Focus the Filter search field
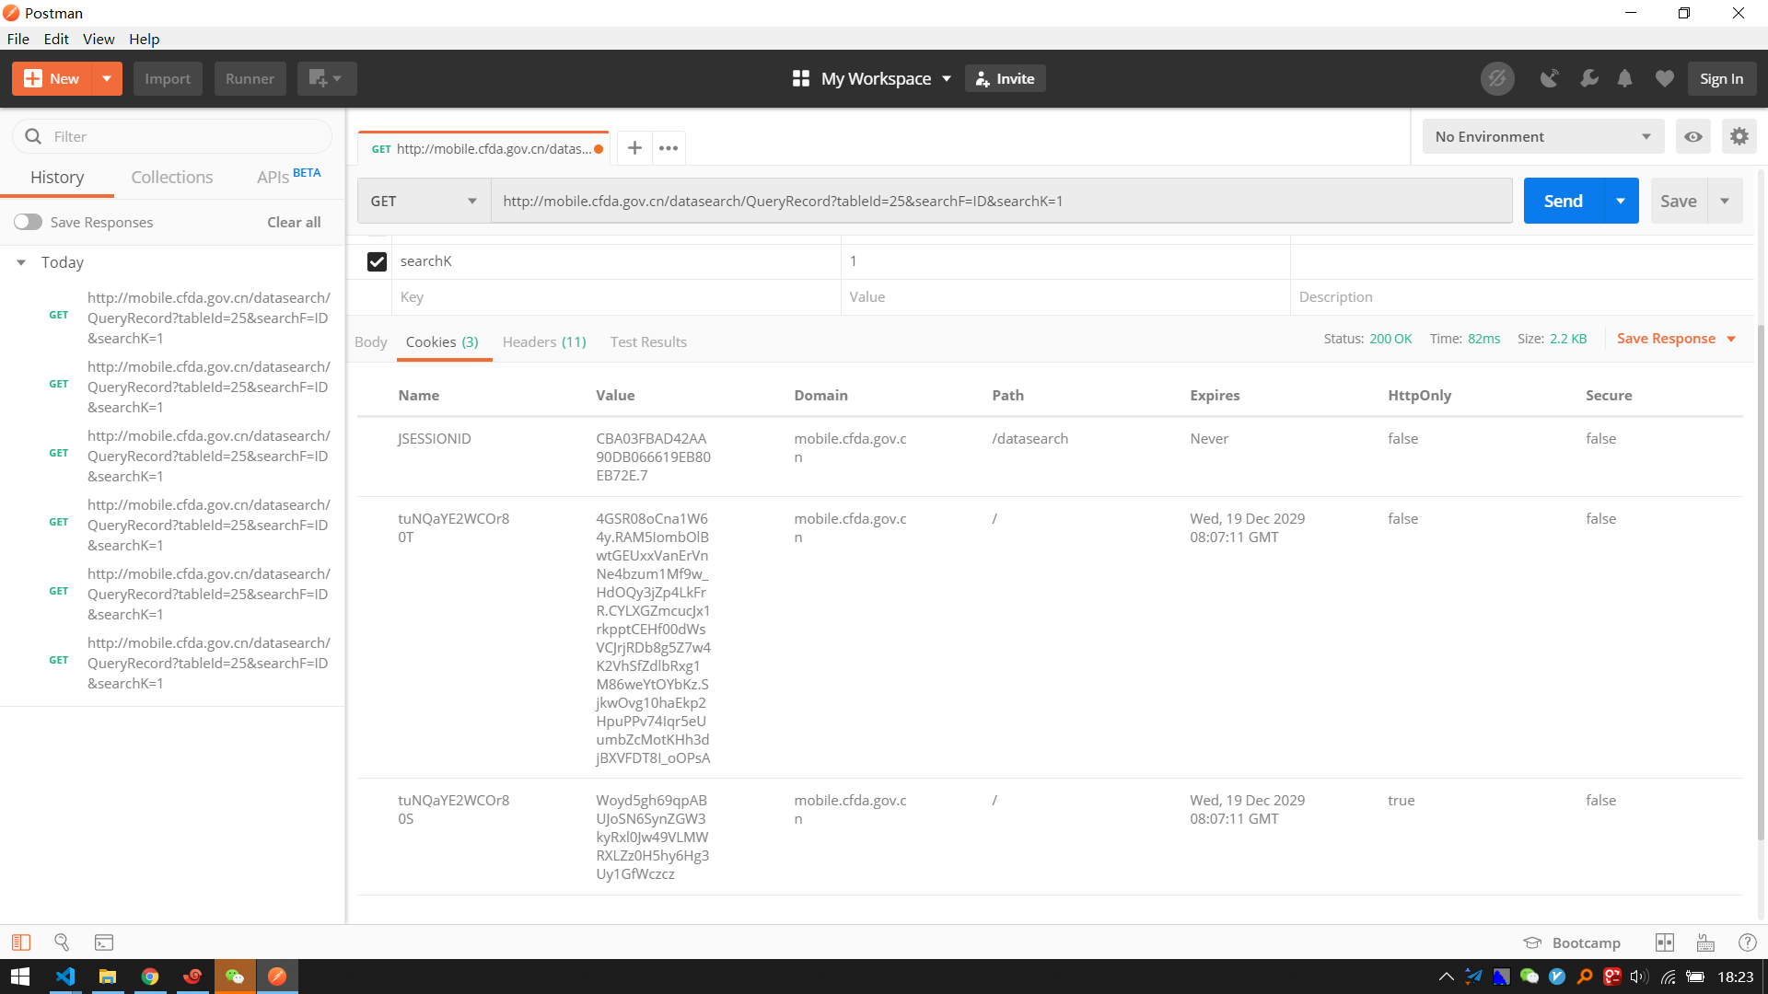 (172, 136)
